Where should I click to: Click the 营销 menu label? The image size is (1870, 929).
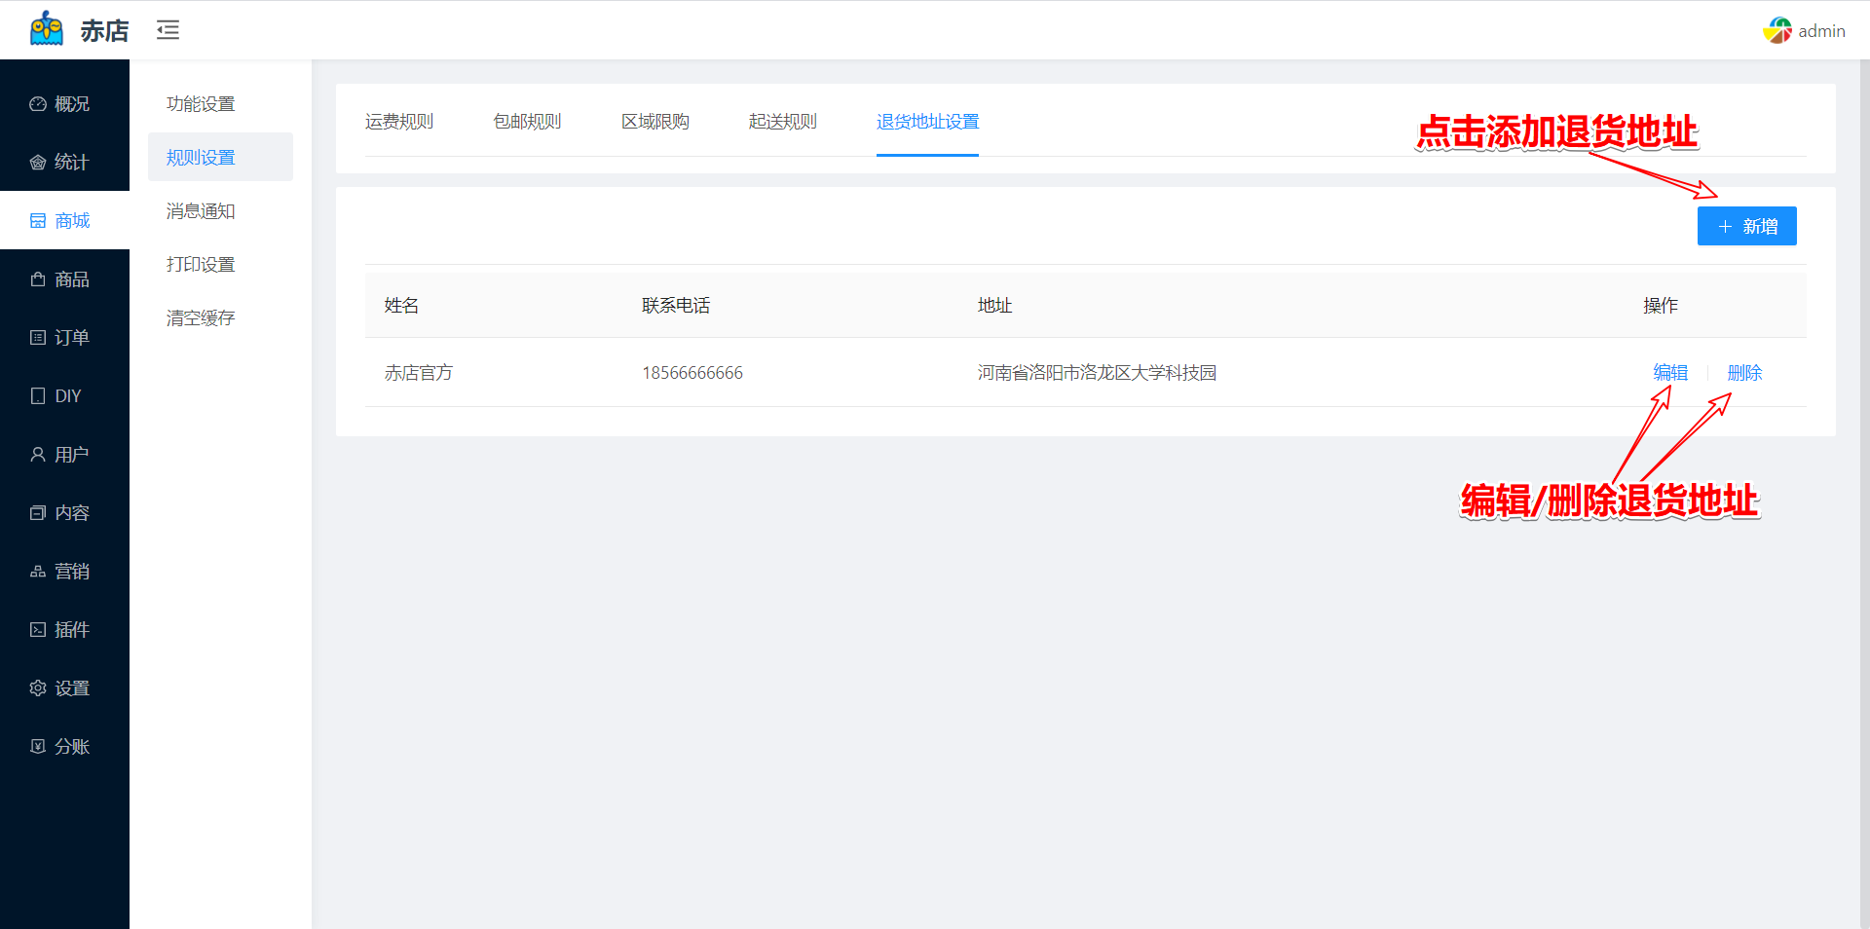click(72, 572)
